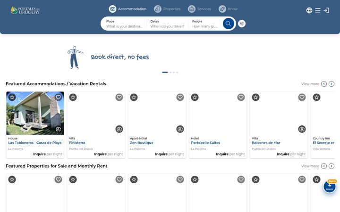
Task: Click View more for Featured Accommodations
Action: [x=310, y=84]
